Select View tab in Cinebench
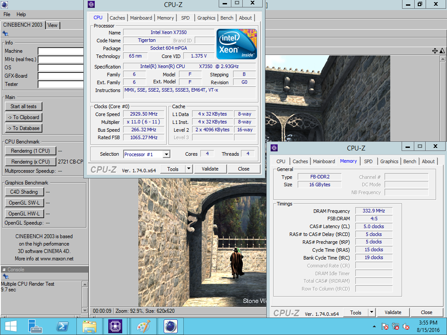 pos(52,25)
